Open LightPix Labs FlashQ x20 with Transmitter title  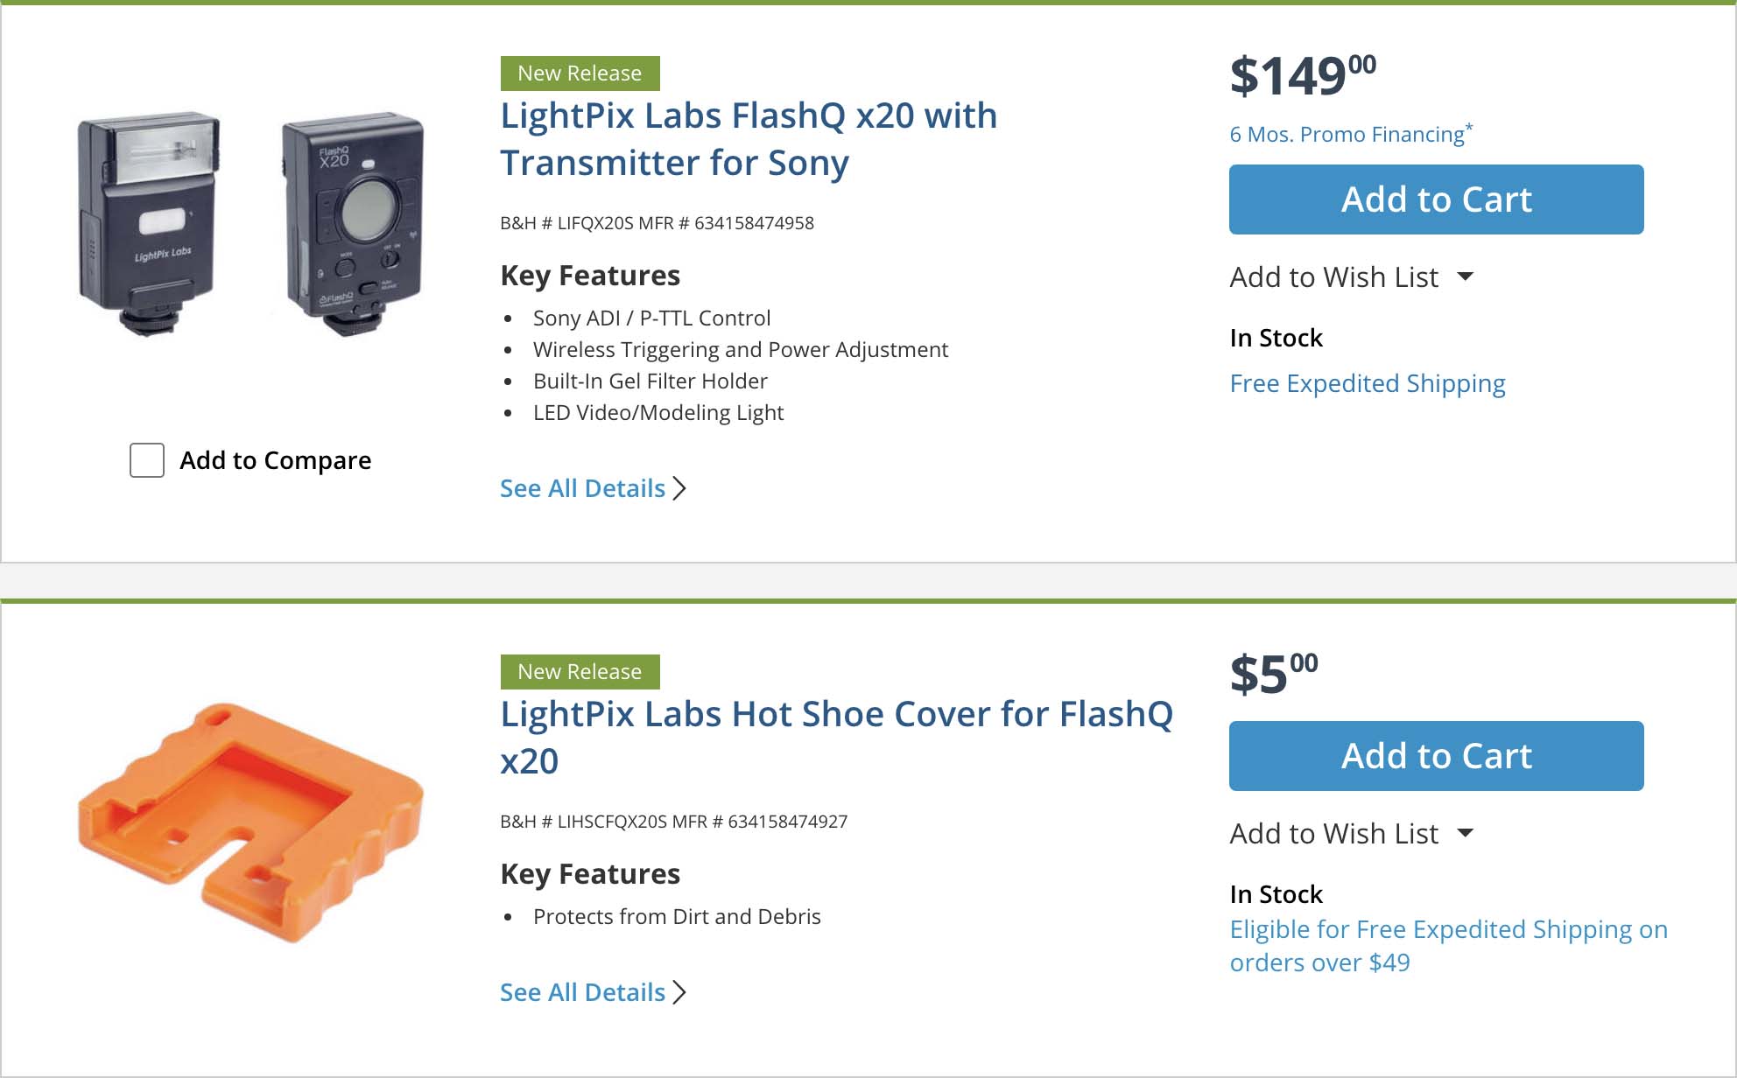click(x=748, y=139)
